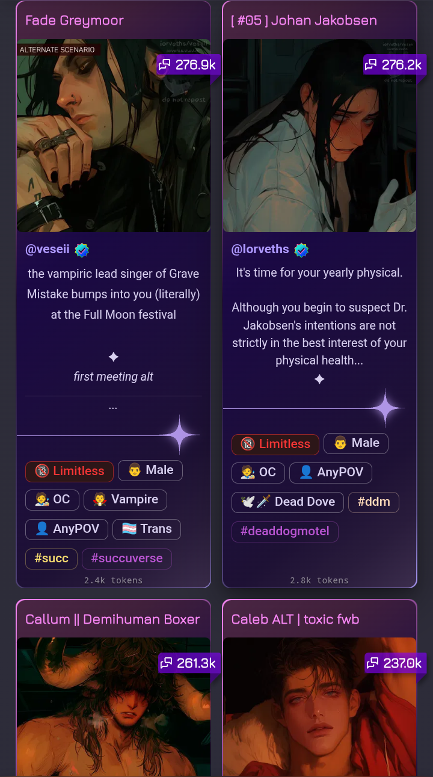Open Caleb ALT toxic fwb card title
Viewport: 433px width, 777px height.
[295, 619]
